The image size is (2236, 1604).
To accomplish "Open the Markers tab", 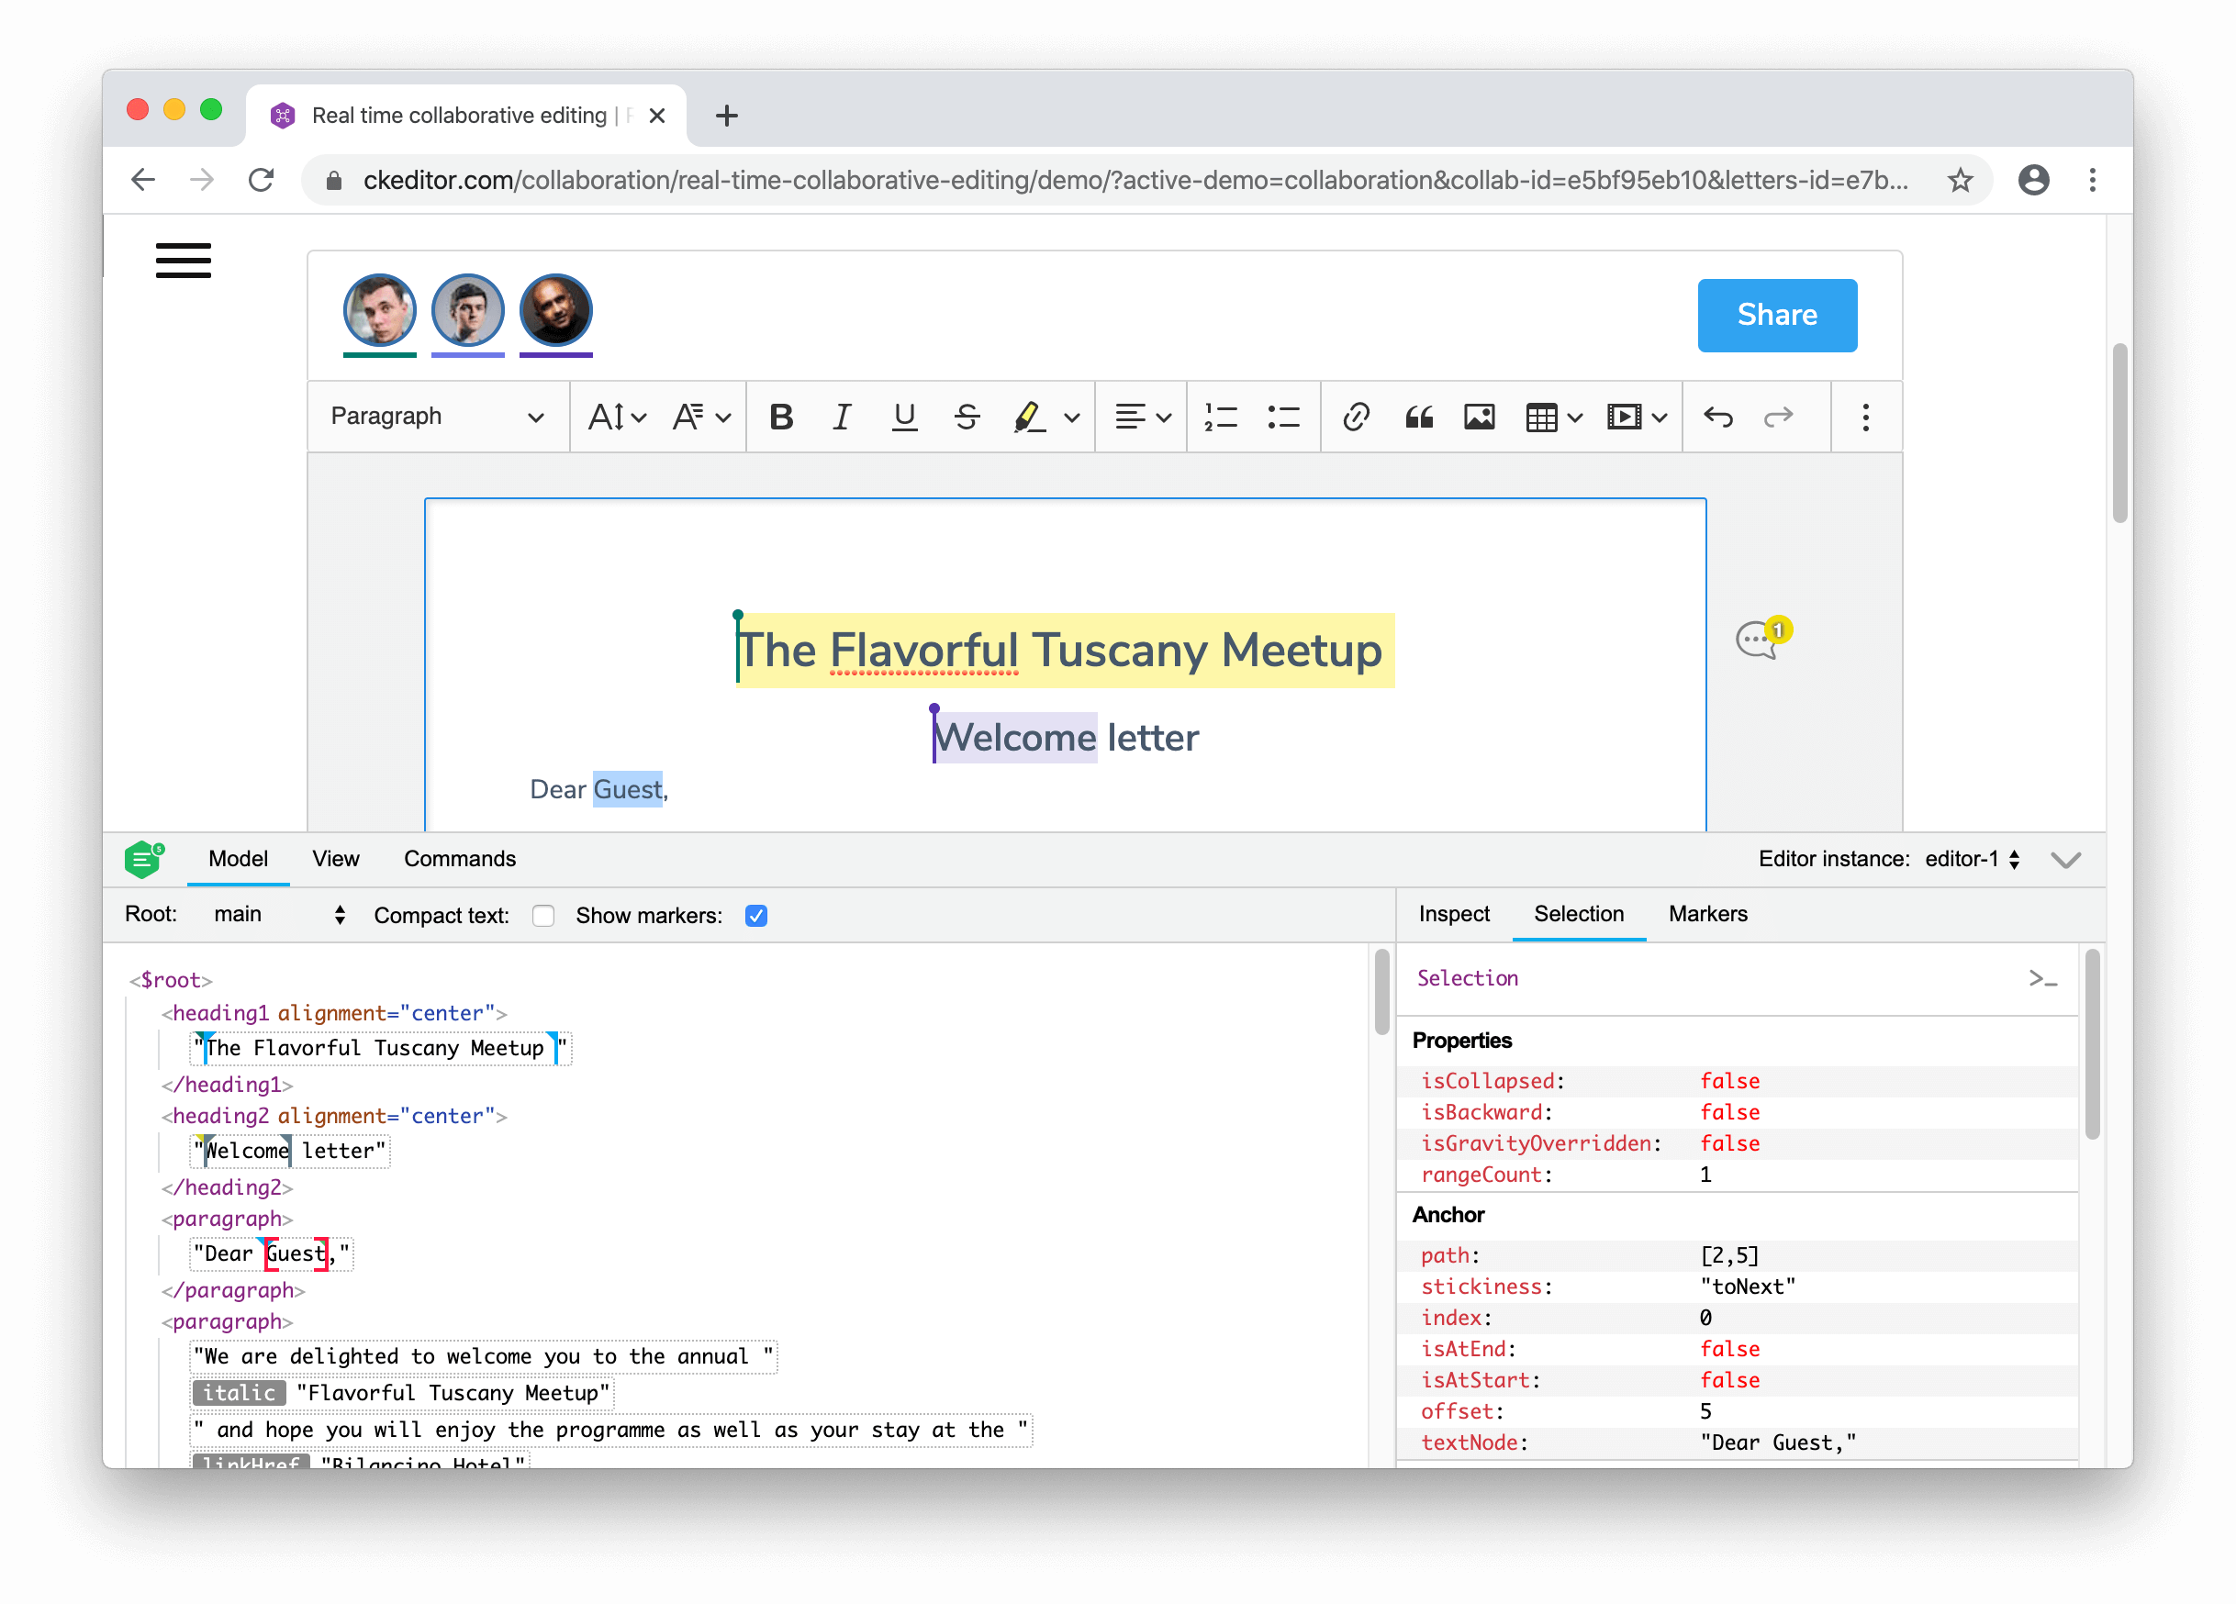I will [1707, 914].
